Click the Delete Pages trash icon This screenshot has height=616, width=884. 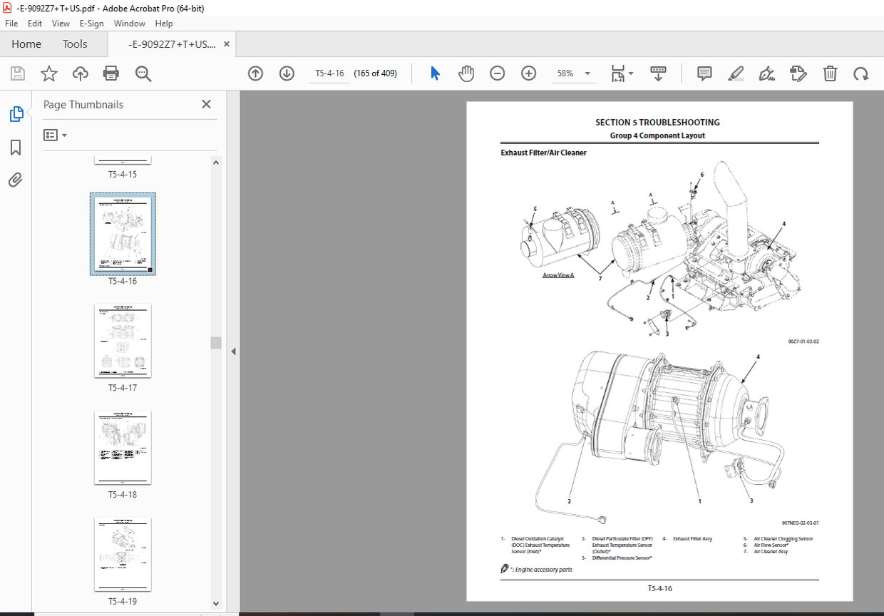click(x=830, y=73)
